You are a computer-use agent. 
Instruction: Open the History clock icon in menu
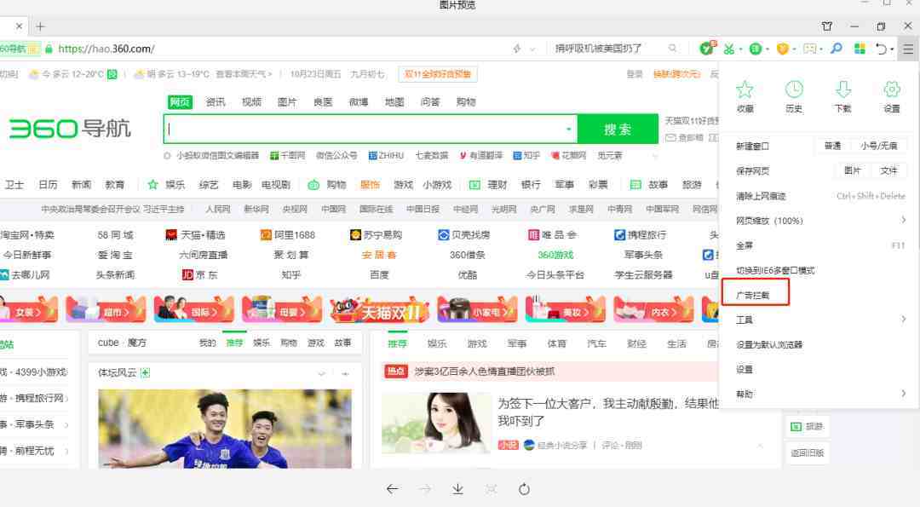coord(794,89)
